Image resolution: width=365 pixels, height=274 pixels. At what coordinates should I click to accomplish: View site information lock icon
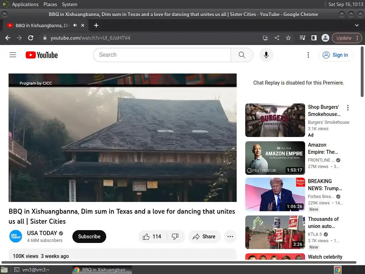45,38
